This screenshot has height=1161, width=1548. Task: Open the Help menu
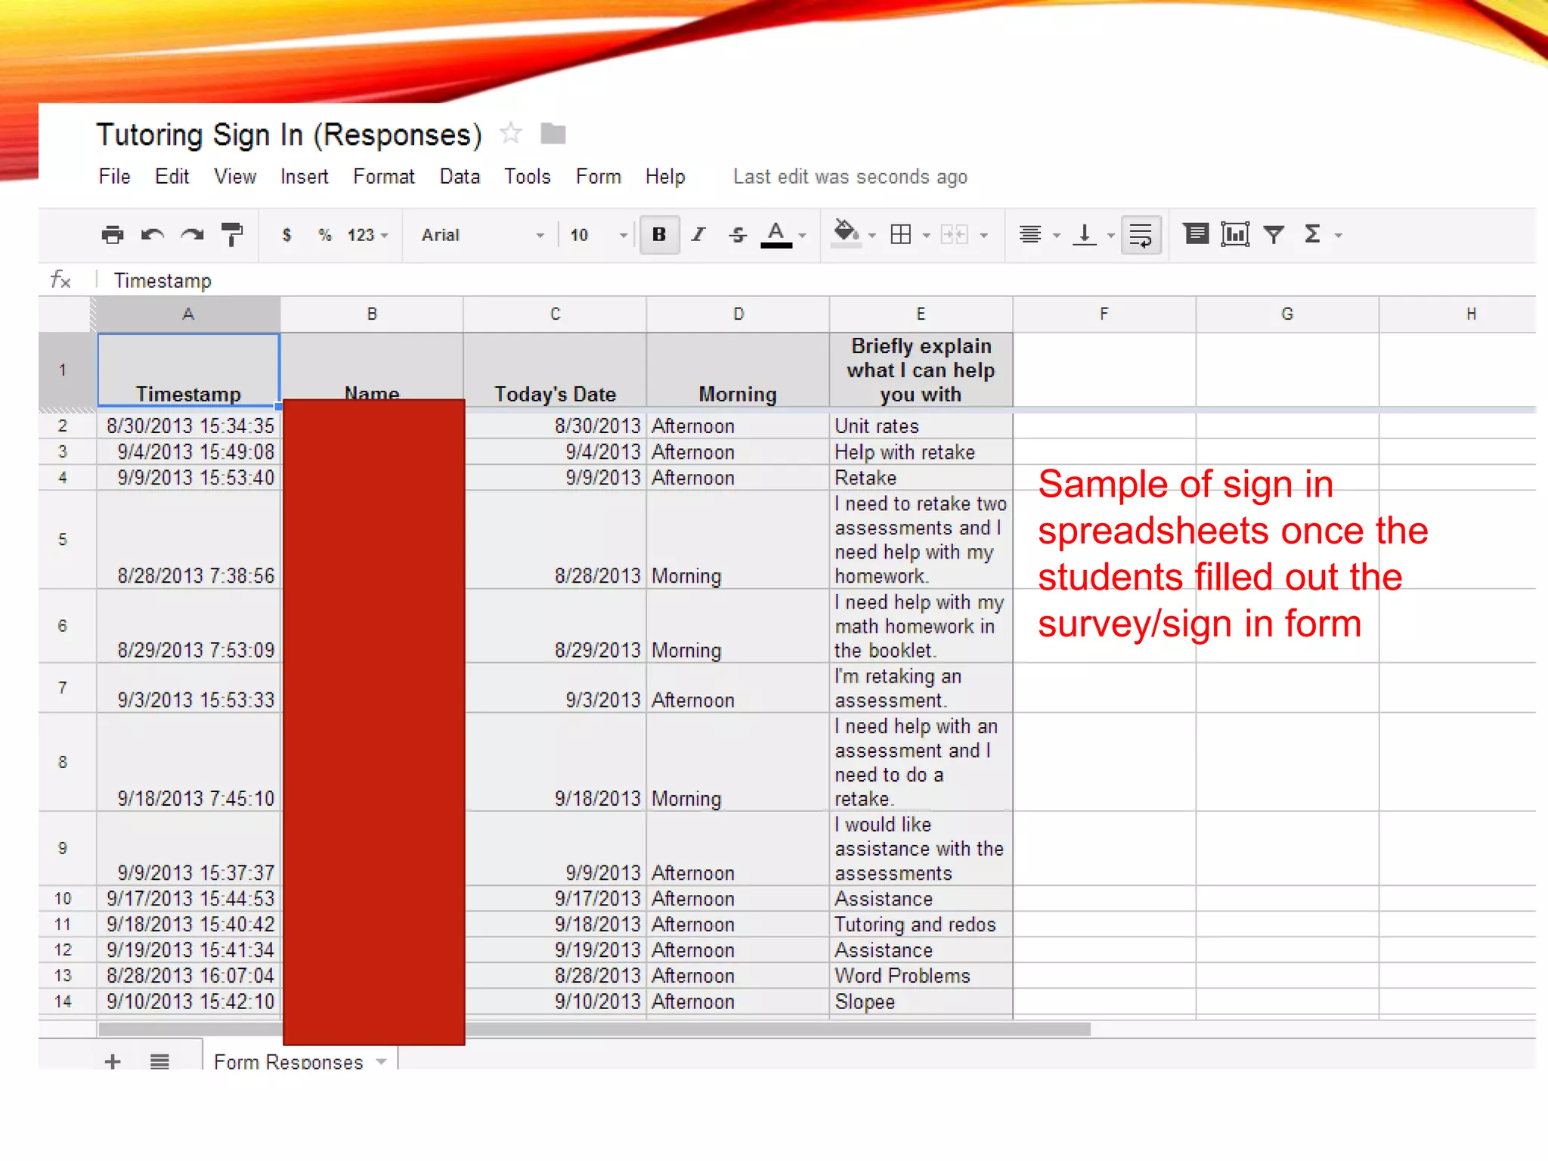(665, 177)
